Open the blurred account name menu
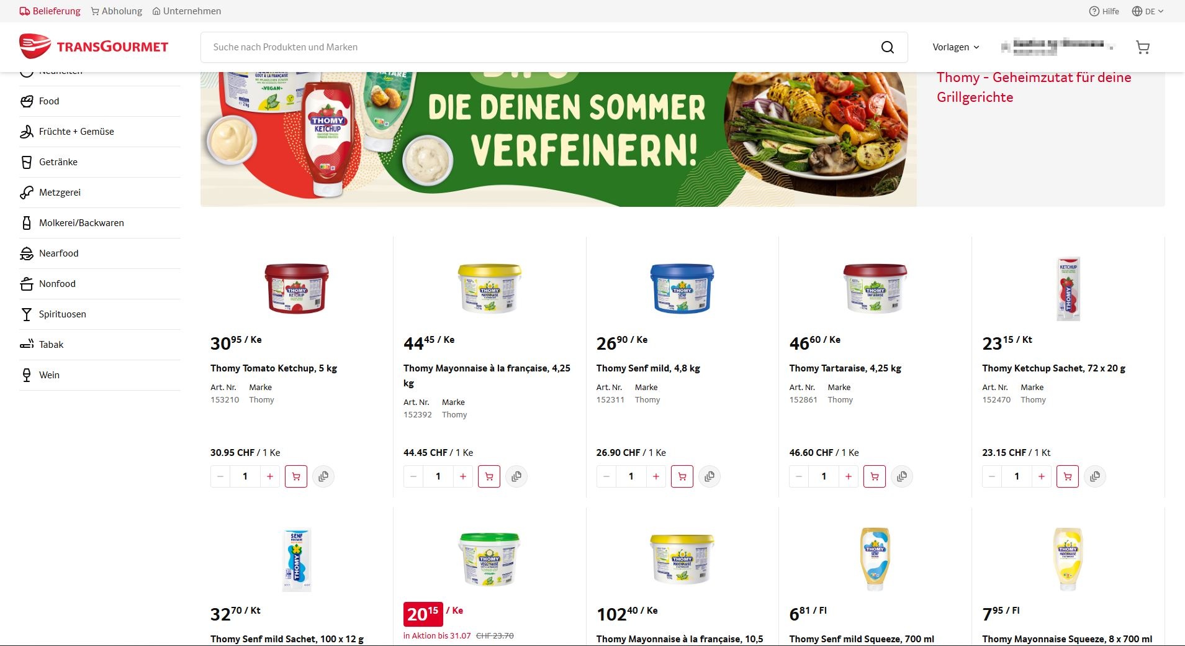This screenshot has height=646, width=1185. point(1057,47)
